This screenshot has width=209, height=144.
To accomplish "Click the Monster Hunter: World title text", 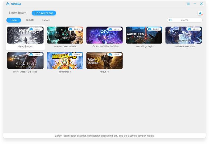I will (185, 46).
